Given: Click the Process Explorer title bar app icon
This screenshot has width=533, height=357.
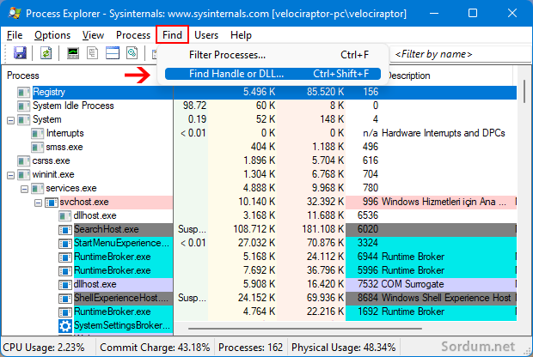Looking at the screenshot, I should [15, 13].
